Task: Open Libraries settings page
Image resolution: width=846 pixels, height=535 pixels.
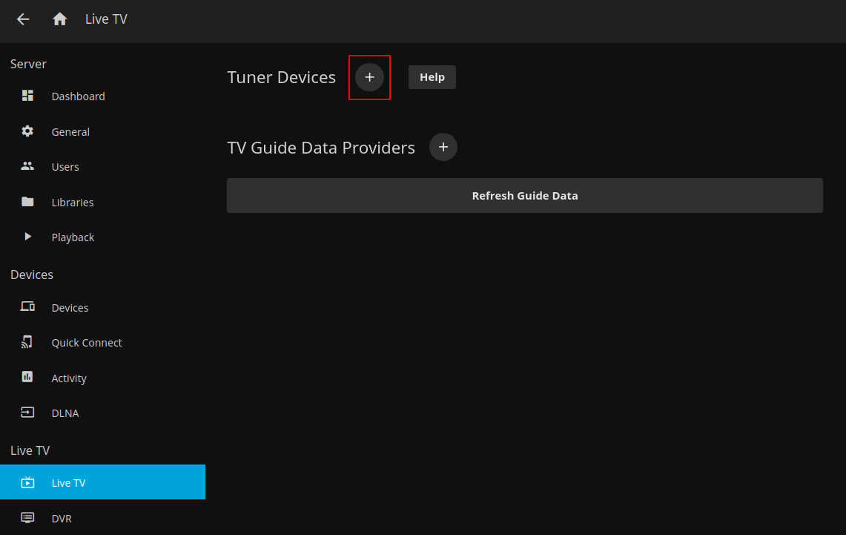Action: tap(73, 202)
